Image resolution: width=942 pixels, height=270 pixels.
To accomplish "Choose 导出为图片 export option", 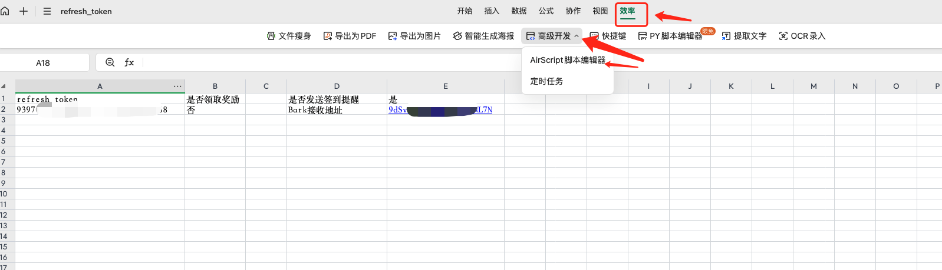I will (x=414, y=36).
